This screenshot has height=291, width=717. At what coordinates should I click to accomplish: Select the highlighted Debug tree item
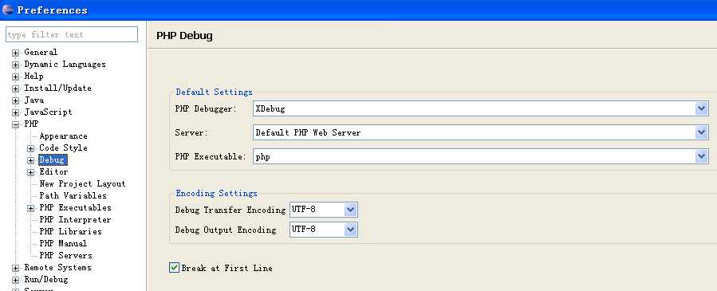click(x=53, y=160)
